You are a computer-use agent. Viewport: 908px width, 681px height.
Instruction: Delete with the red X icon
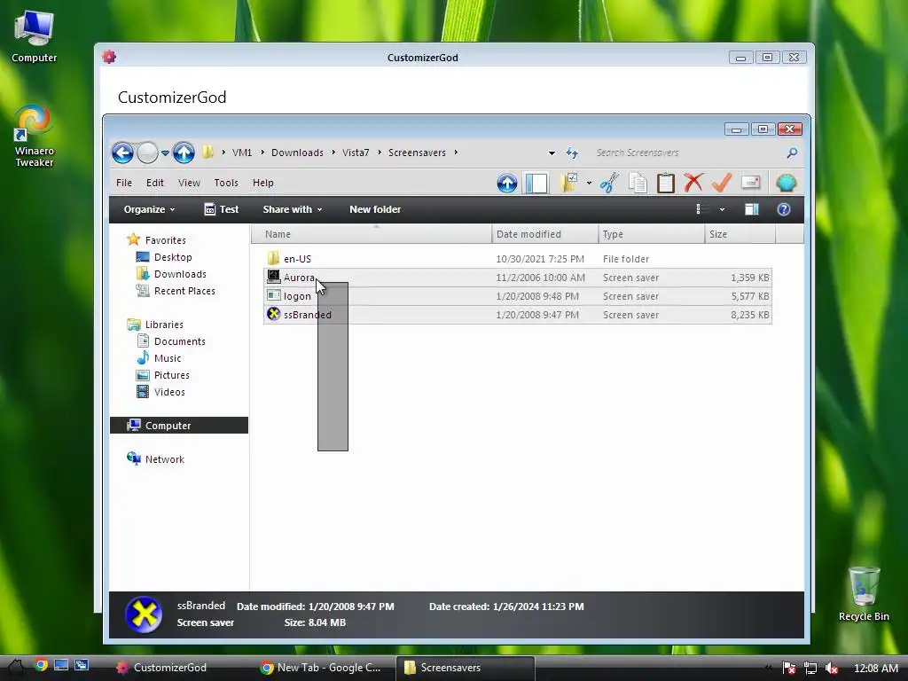click(x=693, y=183)
